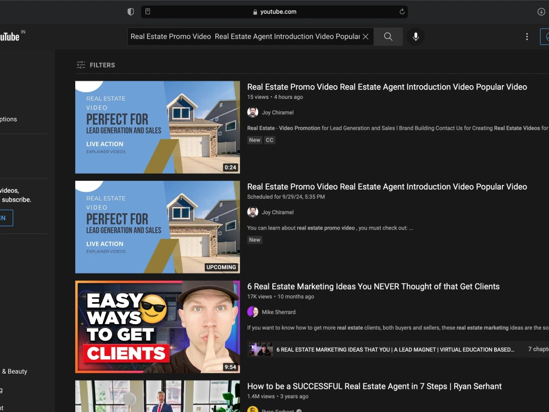Click description 'If you want to know how to get more'
The image size is (549, 412).
pyautogui.click(x=397, y=328)
